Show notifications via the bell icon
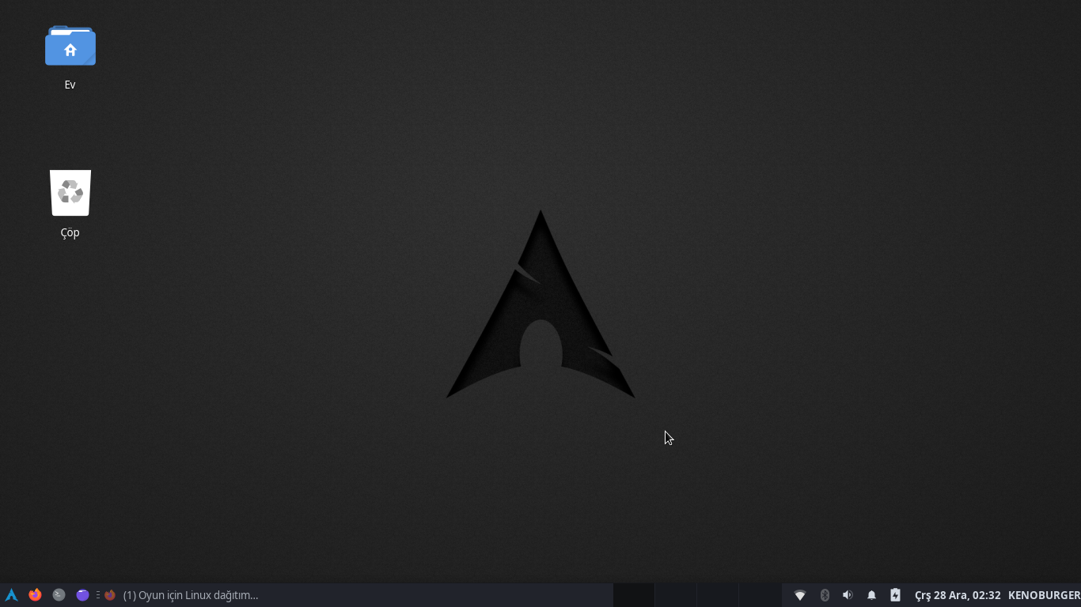Viewport: 1081px width, 607px height. 871,595
